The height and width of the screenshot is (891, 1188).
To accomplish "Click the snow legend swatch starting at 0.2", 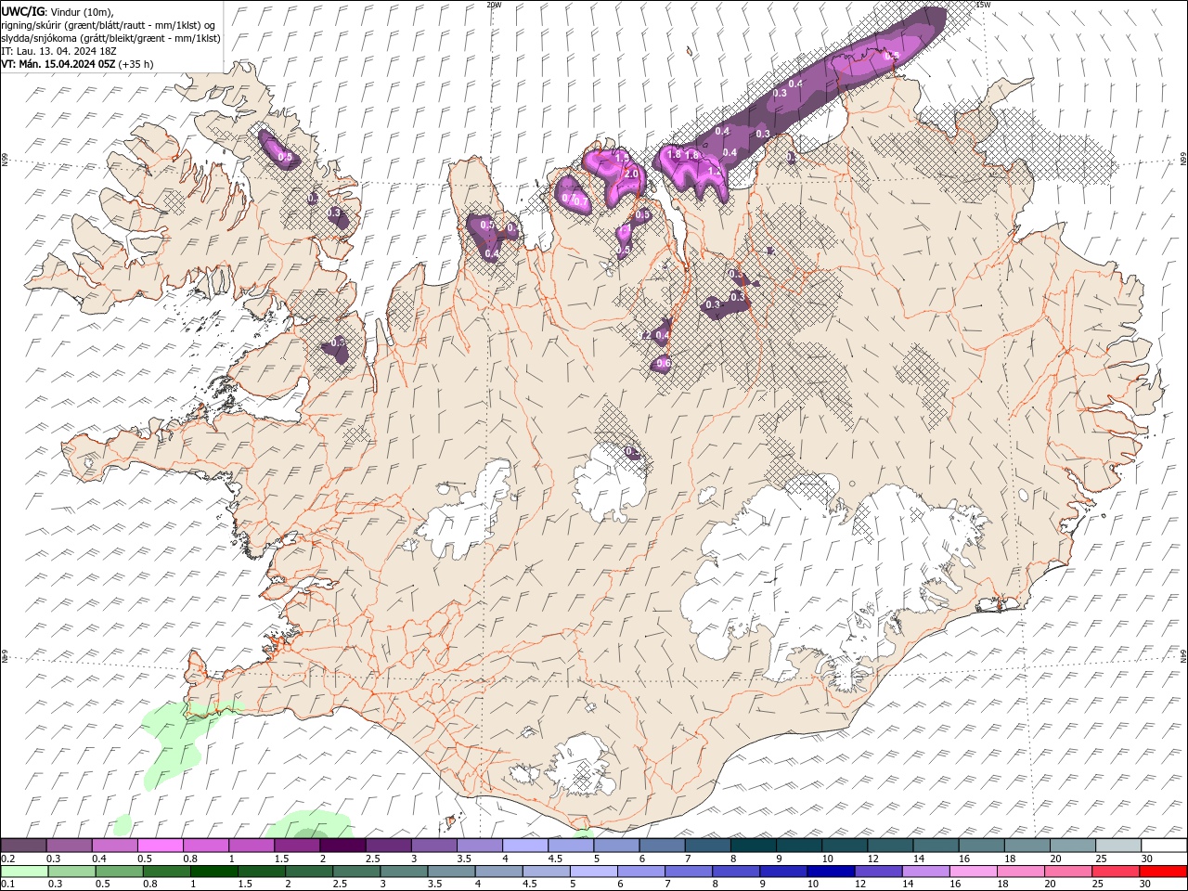I will [24, 846].
